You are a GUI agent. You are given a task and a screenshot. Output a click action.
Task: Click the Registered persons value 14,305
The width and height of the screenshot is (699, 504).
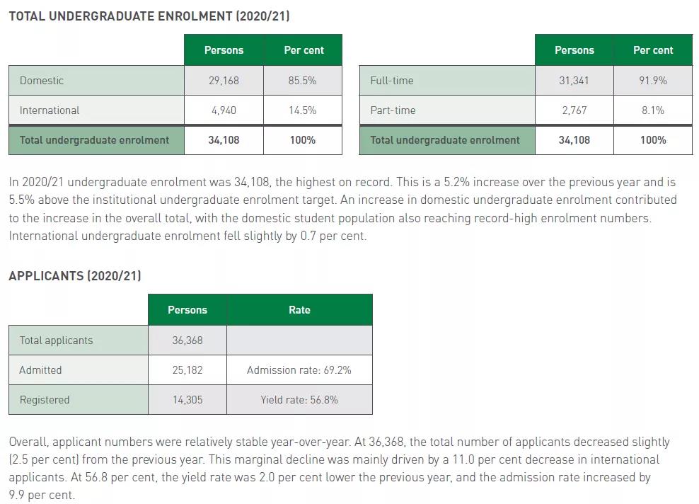pos(187,400)
